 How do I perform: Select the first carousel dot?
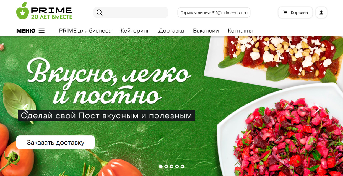(x=161, y=166)
